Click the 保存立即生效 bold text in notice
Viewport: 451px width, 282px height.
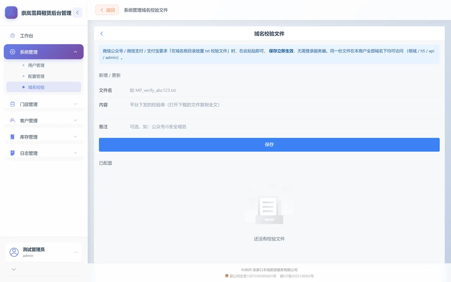click(x=281, y=51)
